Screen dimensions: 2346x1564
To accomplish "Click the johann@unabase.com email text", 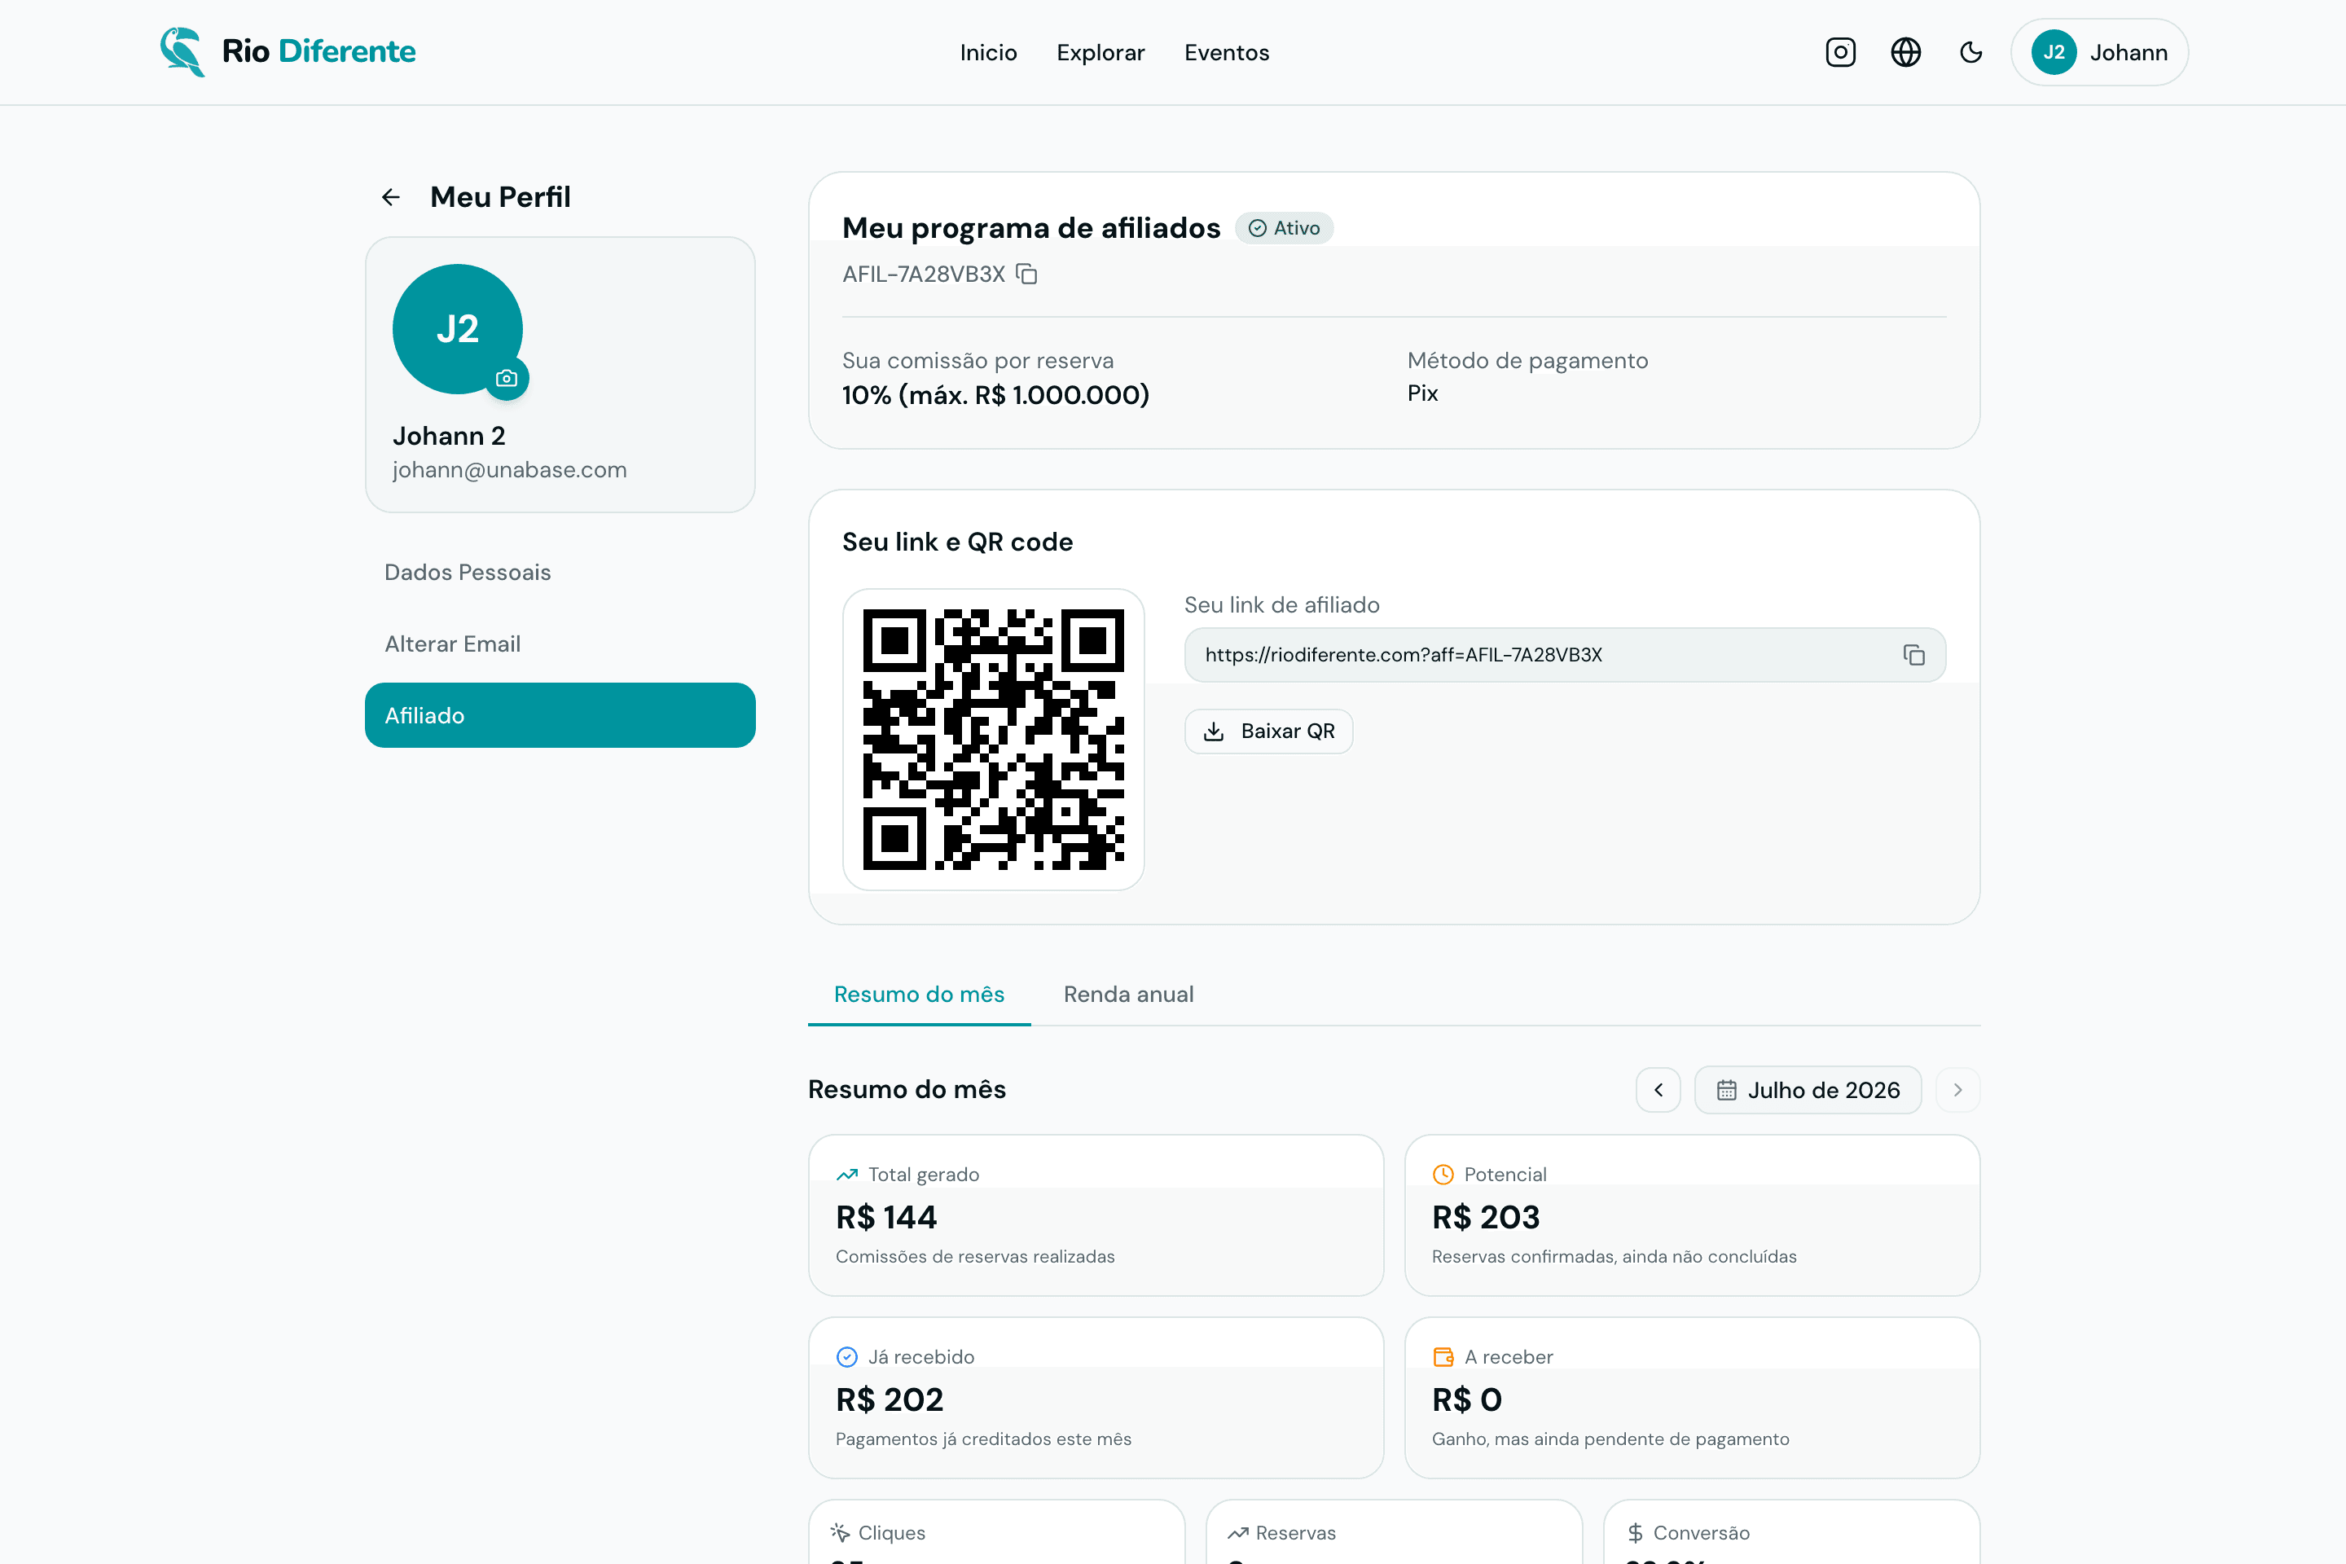I will 510,470.
